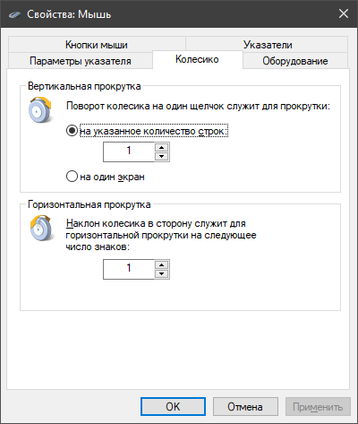The width and height of the screenshot is (358, 424).
Task: Click the vertical scroll wheel icon
Action: pyautogui.click(x=40, y=109)
